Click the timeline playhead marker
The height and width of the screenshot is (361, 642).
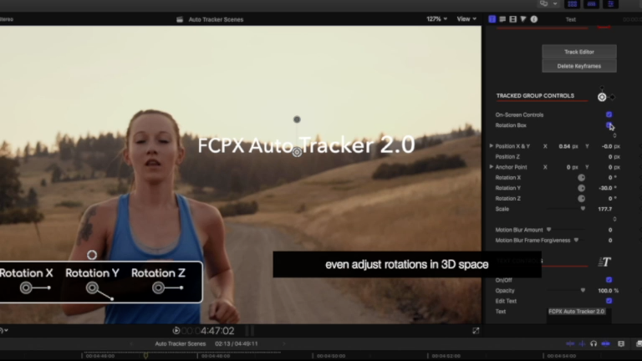[145, 355]
